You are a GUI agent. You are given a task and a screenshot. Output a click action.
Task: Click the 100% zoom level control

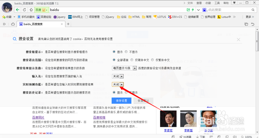click(247, 137)
